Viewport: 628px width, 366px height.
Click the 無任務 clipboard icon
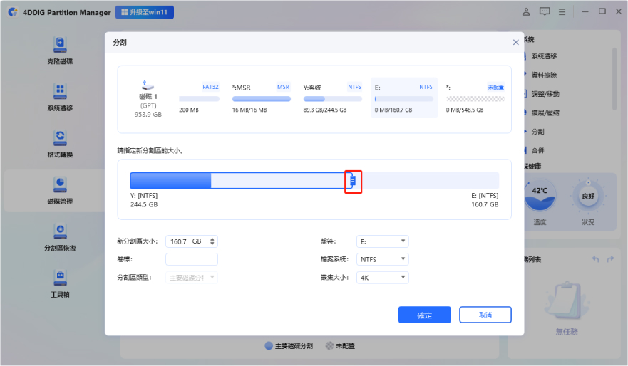click(x=567, y=302)
